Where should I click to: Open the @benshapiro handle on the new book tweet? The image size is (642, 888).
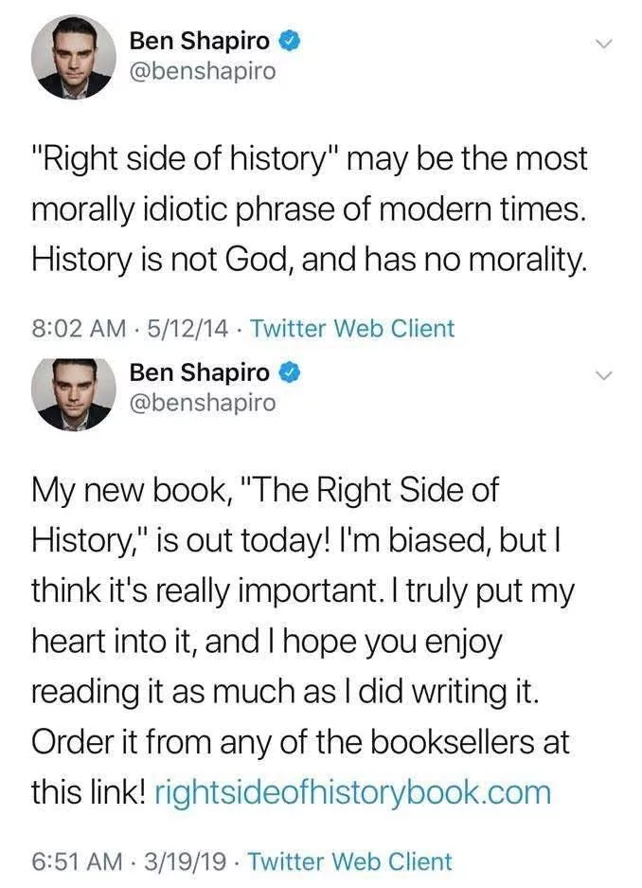[202, 403]
